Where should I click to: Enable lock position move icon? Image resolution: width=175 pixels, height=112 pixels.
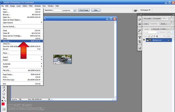pyautogui.click(x=154, y=36)
